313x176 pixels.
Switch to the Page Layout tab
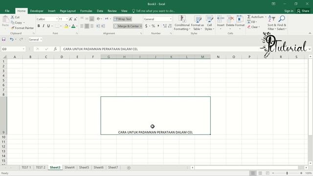coord(67,11)
